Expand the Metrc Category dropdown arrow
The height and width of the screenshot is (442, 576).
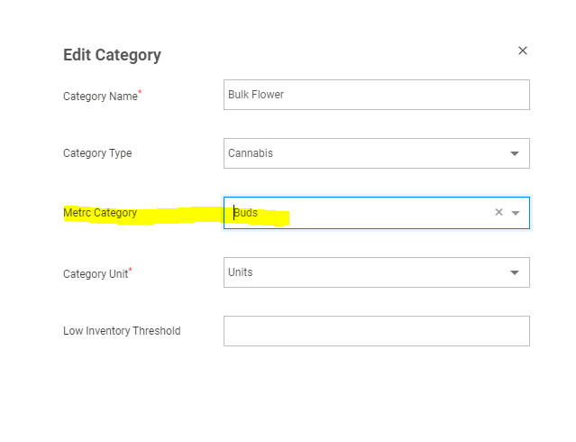click(x=516, y=213)
